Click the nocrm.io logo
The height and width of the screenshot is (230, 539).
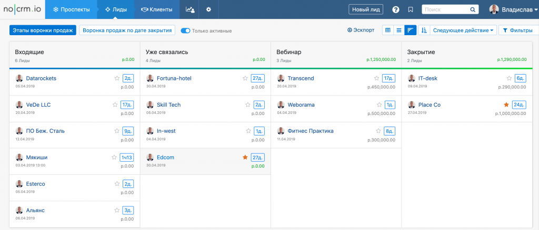[22, 9]
